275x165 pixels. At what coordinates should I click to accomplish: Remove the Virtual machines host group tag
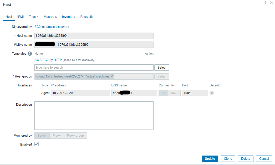tap(112, 76)
